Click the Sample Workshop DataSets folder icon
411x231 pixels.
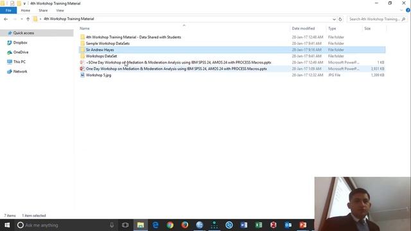tap(83, 44)
